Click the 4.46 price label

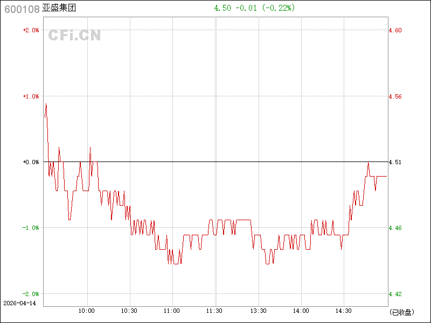click(395, 228)
